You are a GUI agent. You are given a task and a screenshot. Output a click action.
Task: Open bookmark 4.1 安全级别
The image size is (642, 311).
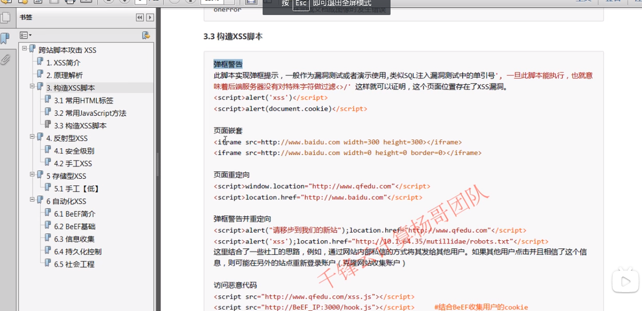coord(74,151)
